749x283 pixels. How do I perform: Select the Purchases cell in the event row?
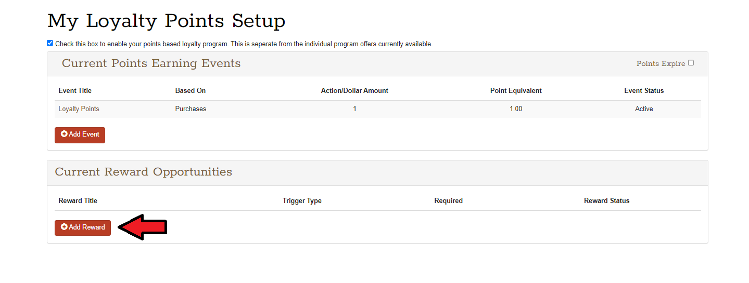[x=191, y=109]
